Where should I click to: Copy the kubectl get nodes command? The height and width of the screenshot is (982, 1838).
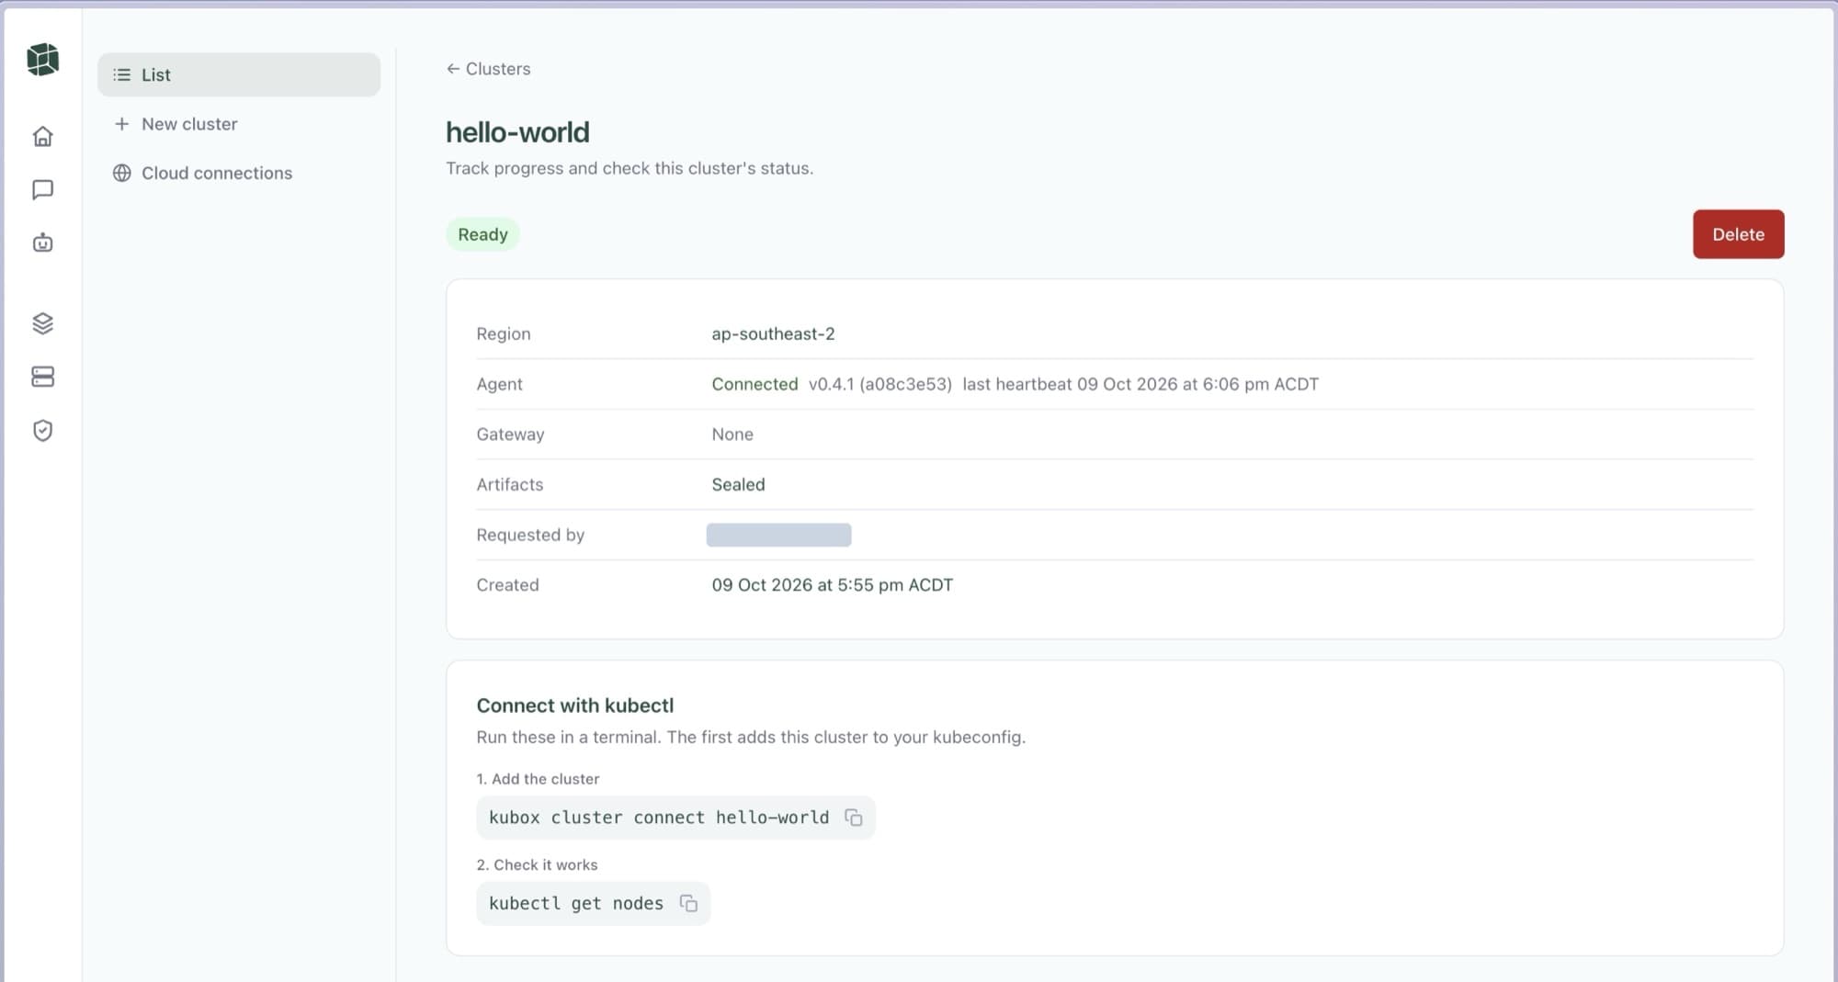click(x=688, y=903)
